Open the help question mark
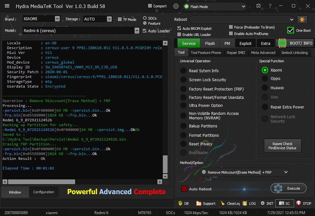315x216 pixels. click(x=270, y=6)
